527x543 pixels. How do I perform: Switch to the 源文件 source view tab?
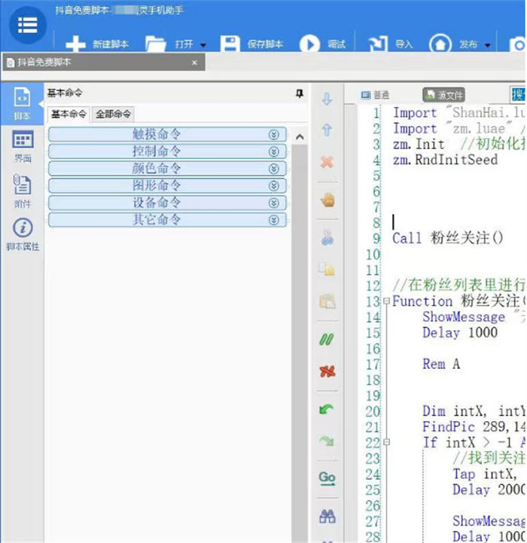click(444, 95)
